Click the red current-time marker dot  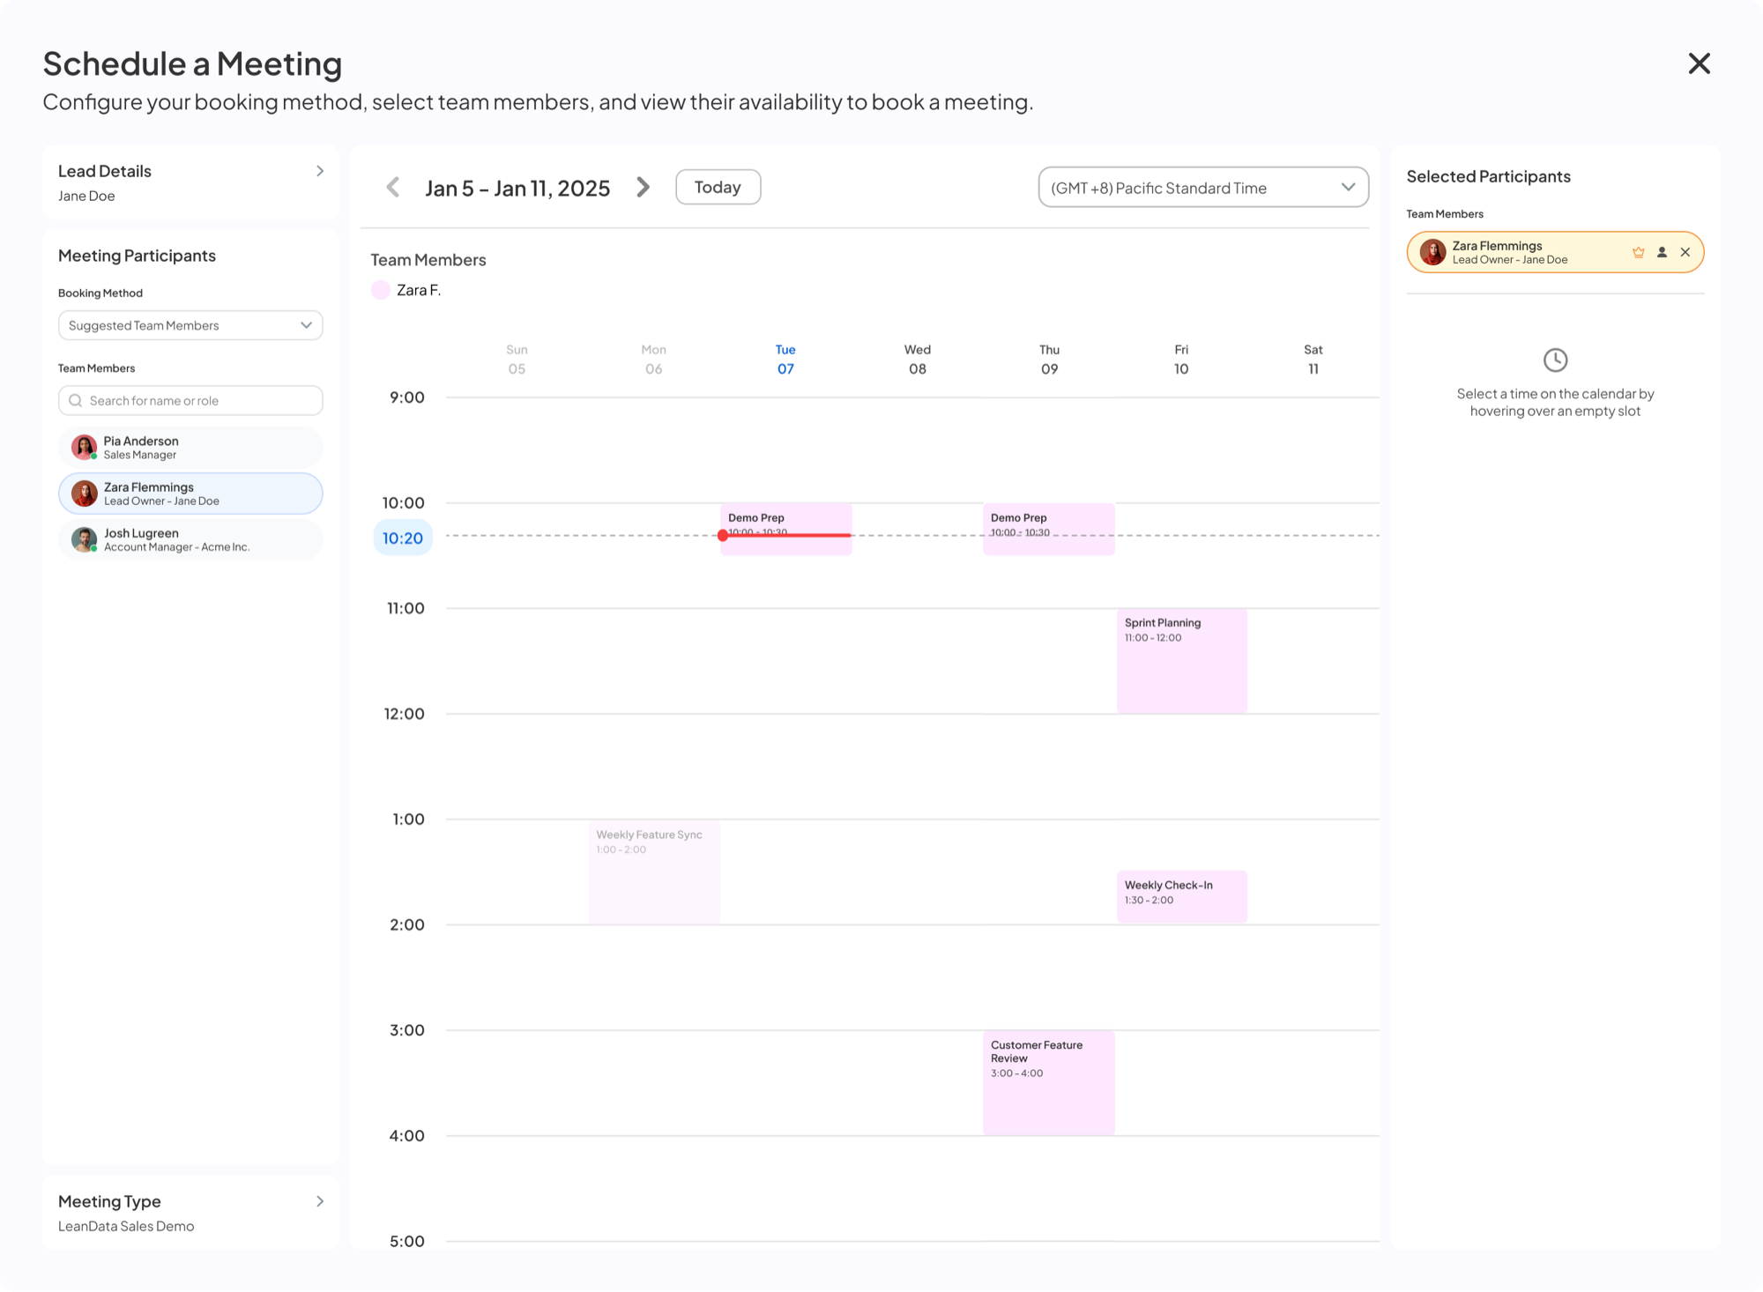point(723,535)
